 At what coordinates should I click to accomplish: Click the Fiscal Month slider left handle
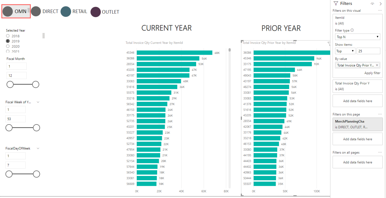pyautogui.click(x=10, y=84)
